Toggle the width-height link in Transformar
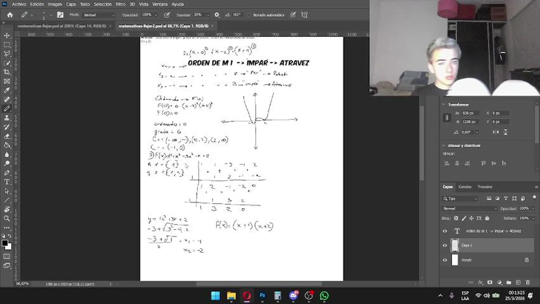The height and width of the screenshot is (304, 540). [x=447, y=118]
